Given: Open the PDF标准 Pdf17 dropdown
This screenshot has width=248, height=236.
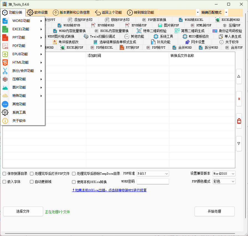Looking at the screenshot, I should pyautogui.click(x=153, y=174).
